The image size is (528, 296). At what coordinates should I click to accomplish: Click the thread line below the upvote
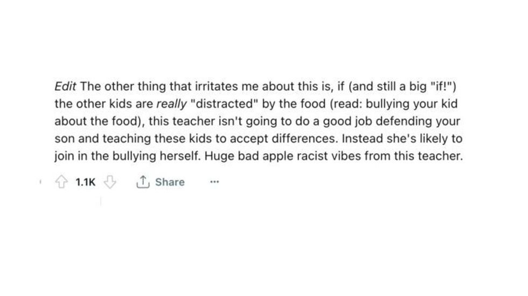coord(101,201)
